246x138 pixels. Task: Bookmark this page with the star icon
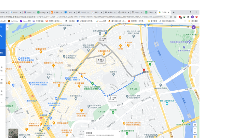coord(175,17)
